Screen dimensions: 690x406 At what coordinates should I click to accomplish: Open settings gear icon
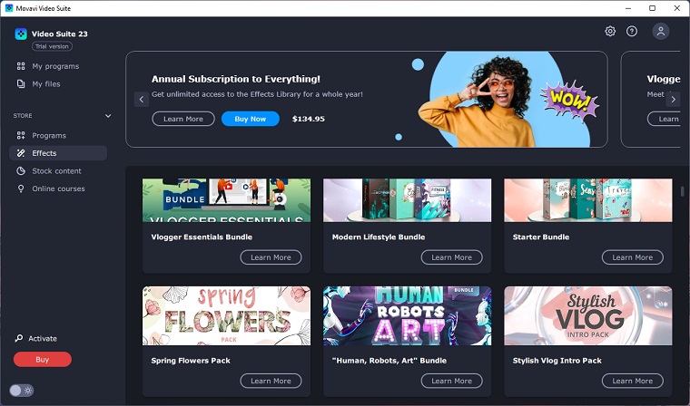[610, 31]
